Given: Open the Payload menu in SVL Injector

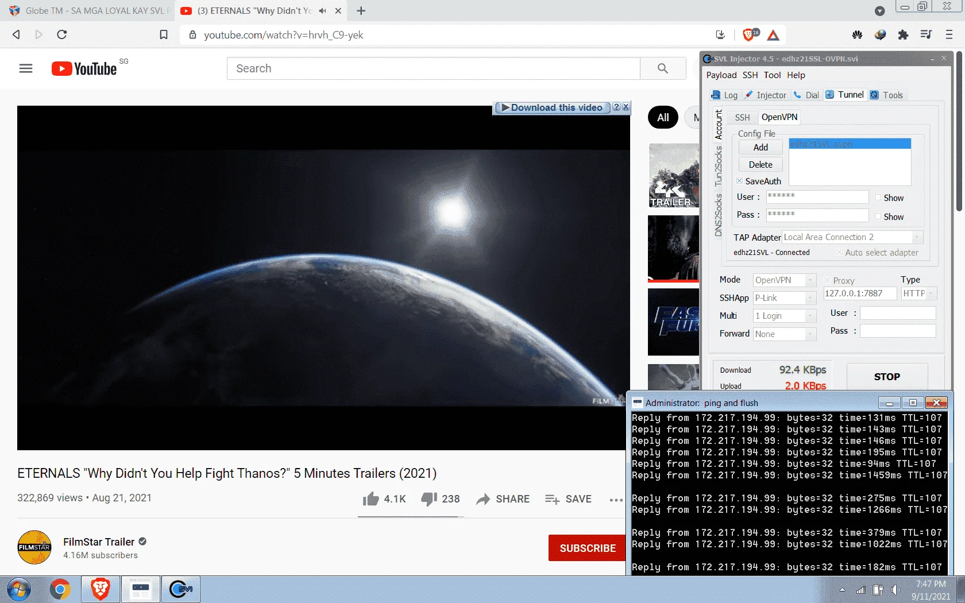Looking at the screenshot, I should pyautogui.click(x=721, y=75).
